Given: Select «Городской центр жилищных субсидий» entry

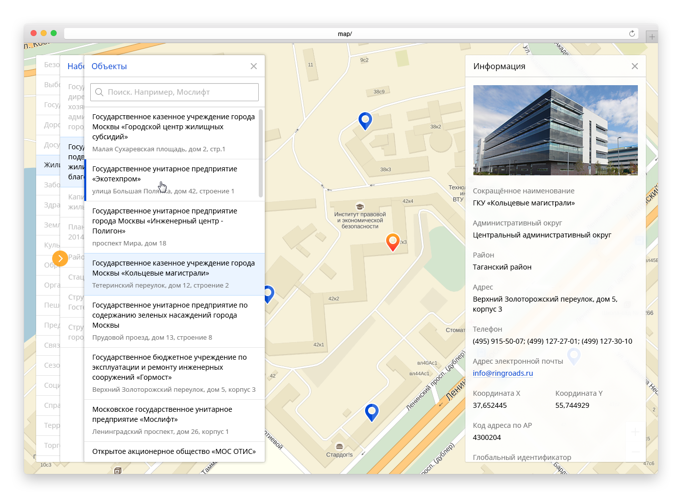Looking at the screenshot, I should 174,132.
